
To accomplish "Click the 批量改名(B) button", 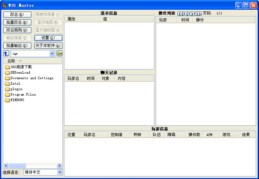I will (x=17, y=22).
